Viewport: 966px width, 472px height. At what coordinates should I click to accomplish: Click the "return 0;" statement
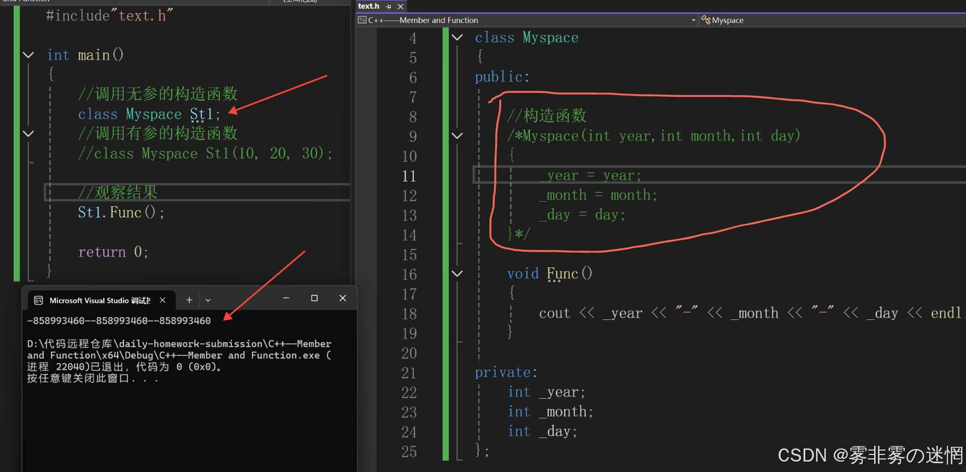point(113,252)
